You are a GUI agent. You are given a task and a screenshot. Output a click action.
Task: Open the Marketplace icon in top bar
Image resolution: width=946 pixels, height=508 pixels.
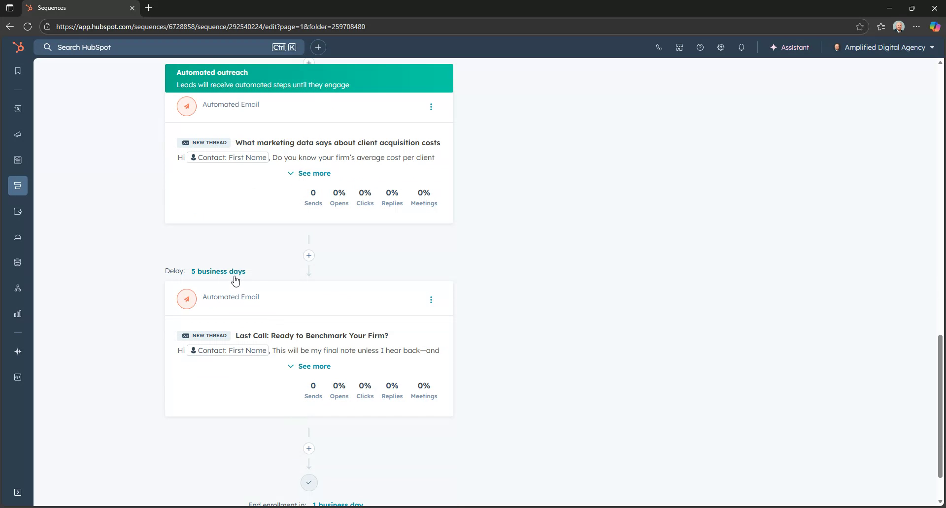[679, 47]
